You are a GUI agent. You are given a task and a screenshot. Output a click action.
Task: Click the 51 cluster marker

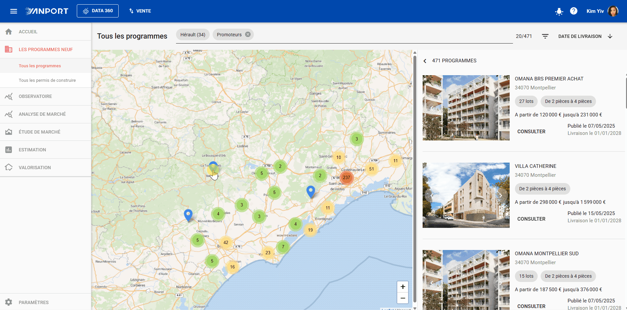point(372,169)
